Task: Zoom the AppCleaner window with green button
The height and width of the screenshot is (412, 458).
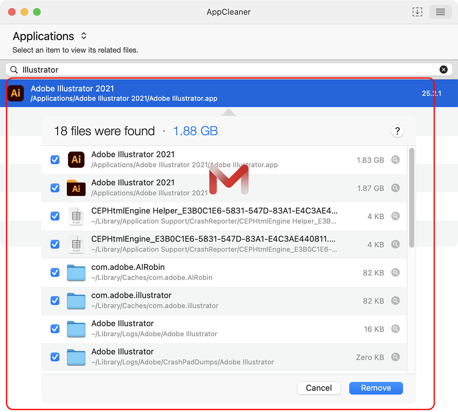Action: [x=37, y=12]
